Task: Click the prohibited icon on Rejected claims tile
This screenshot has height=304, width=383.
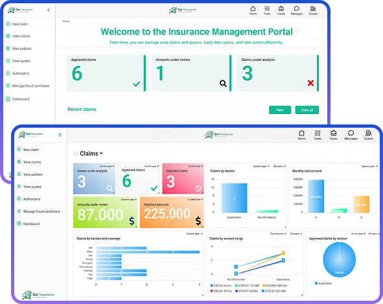Action: 198,188
